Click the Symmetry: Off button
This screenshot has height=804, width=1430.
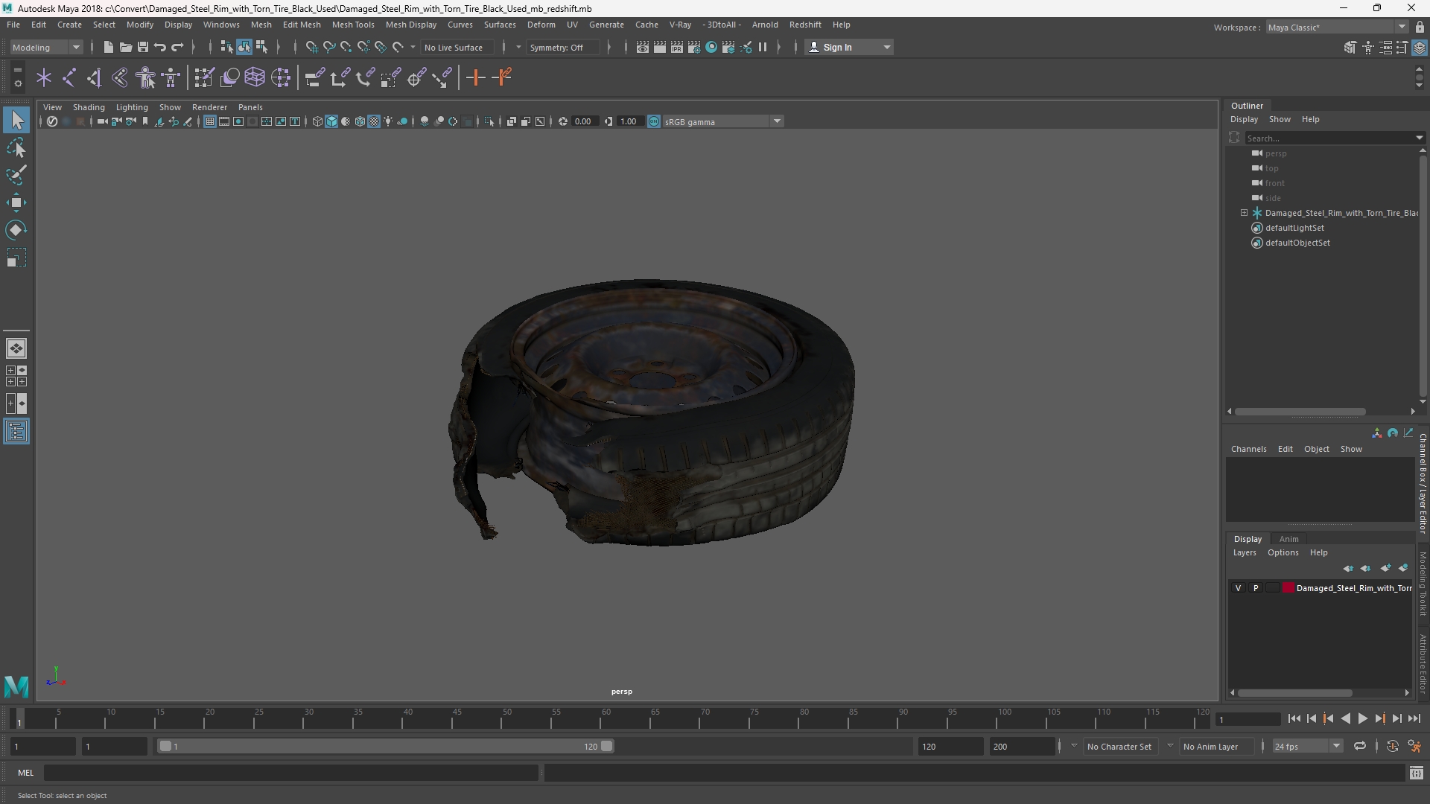562,47
